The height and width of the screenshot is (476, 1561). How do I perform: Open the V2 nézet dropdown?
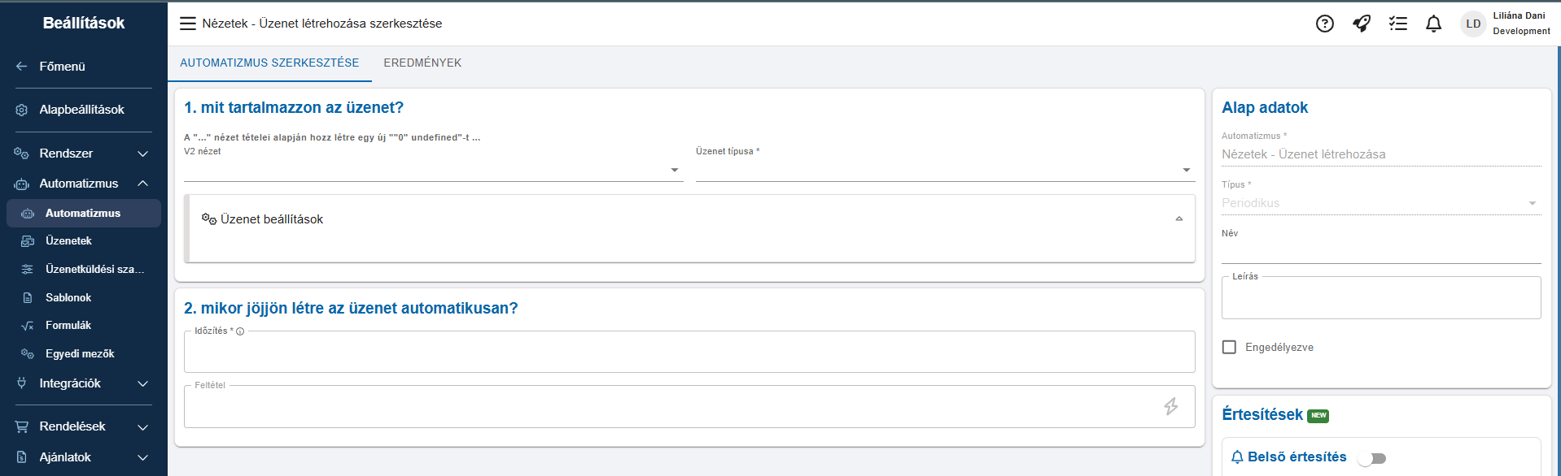[x=433, y=170]
